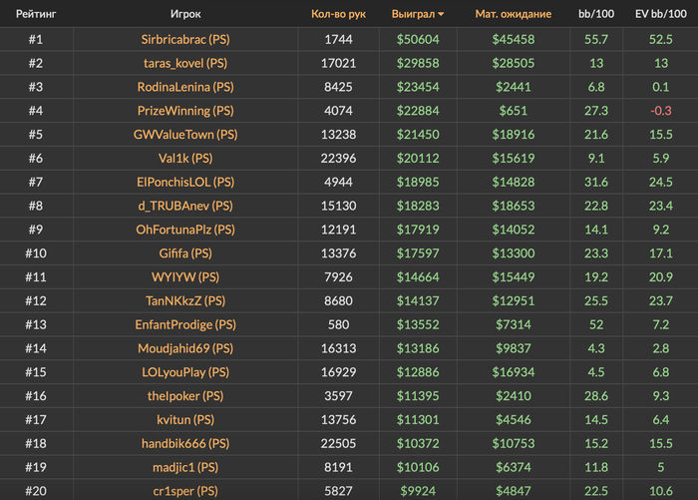Image resolution: width=698 pixels, height=500 pixels.
Task: Select player handbik666 (PS)
Action: tap(185, 444)
